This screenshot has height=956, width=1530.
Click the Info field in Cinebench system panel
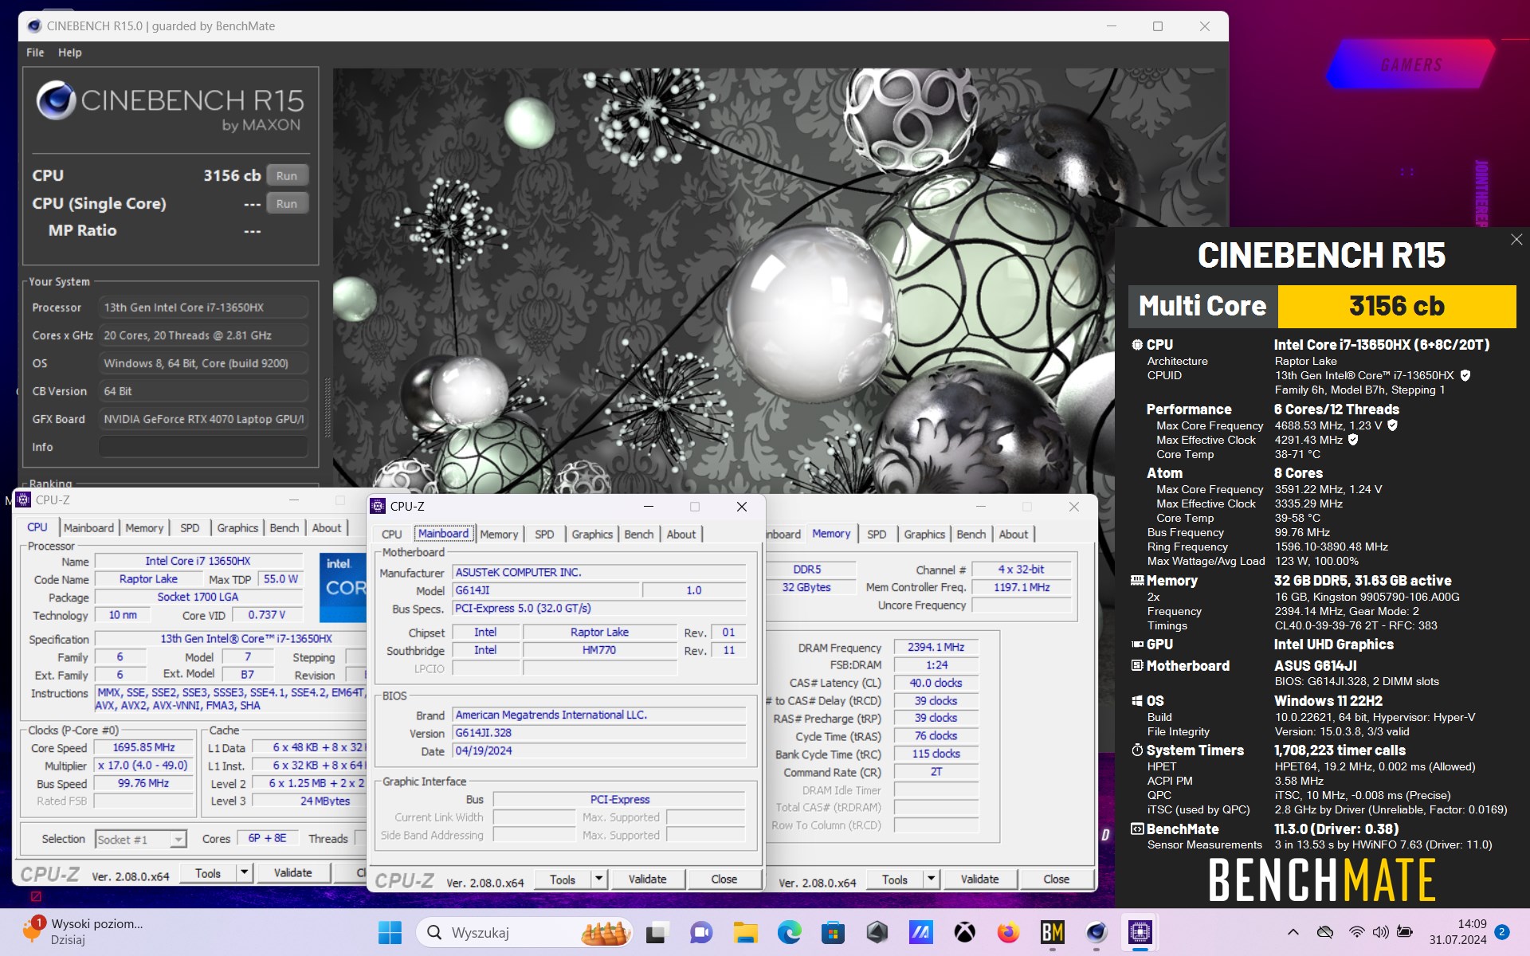coord(203,447)
